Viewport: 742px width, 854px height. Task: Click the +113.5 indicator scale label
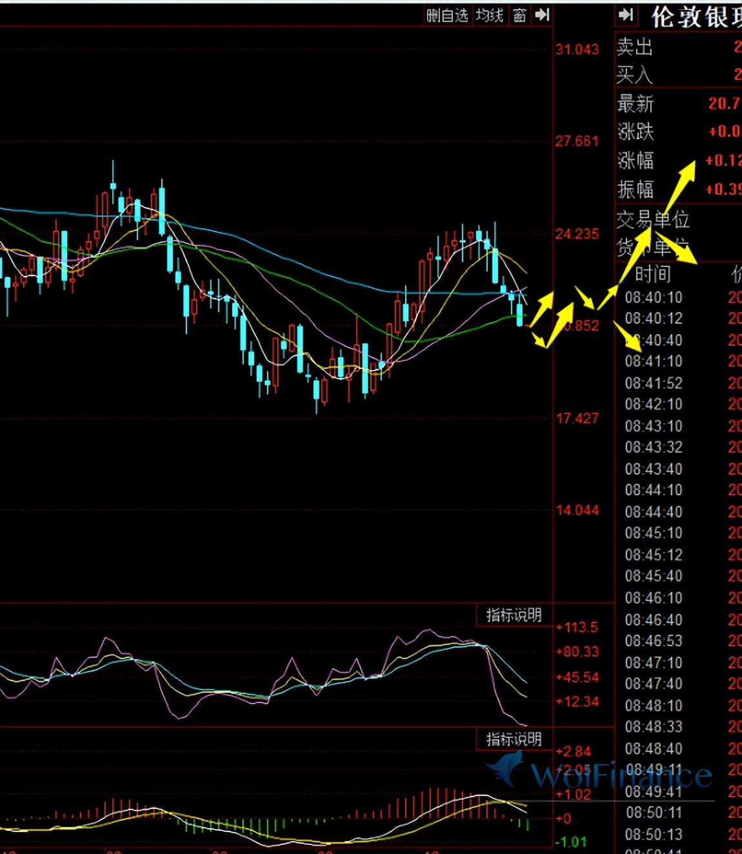click(x=579, y=627)
